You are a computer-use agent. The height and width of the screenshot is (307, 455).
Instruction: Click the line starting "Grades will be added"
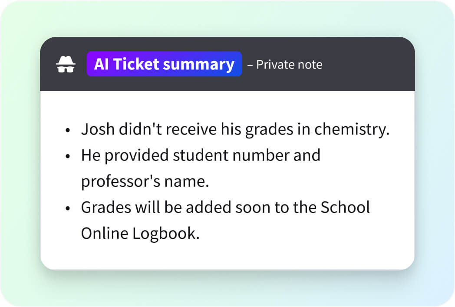point(225,207)
